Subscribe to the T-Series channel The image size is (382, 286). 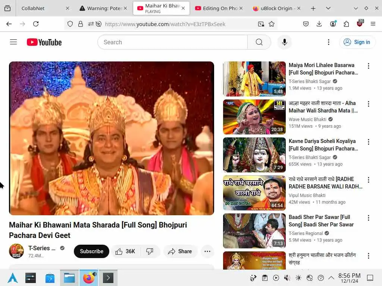[91, 251]
